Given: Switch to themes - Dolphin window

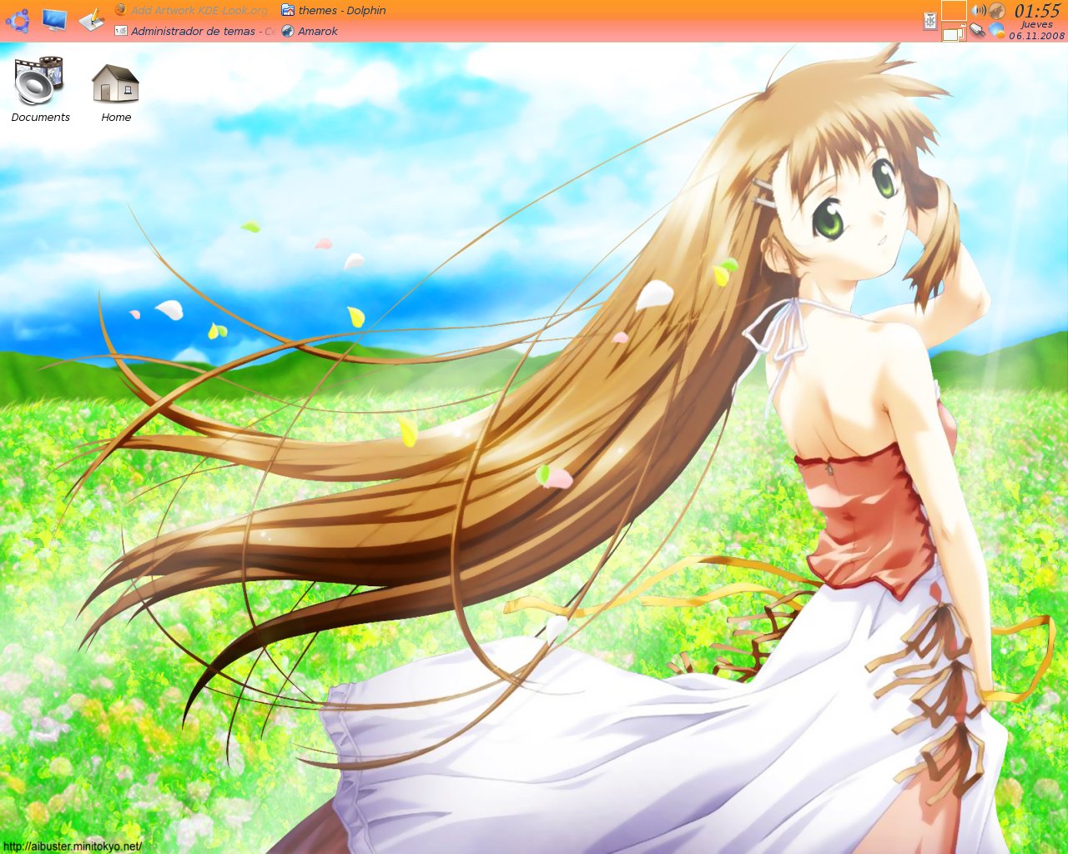Looking at the screenshot, I should pos(334,10).
